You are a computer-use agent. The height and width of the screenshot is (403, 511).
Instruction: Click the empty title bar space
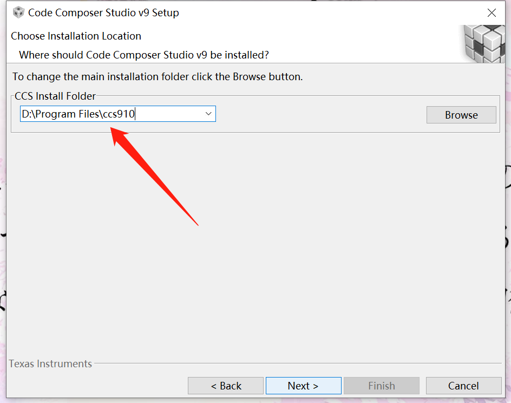[325, 12]
